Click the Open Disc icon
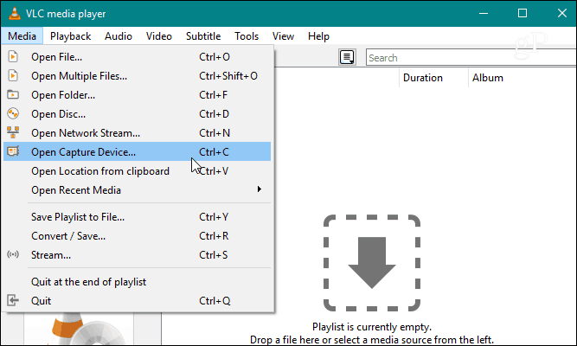This screenshot has height=346, width=577. coord(13,113)
